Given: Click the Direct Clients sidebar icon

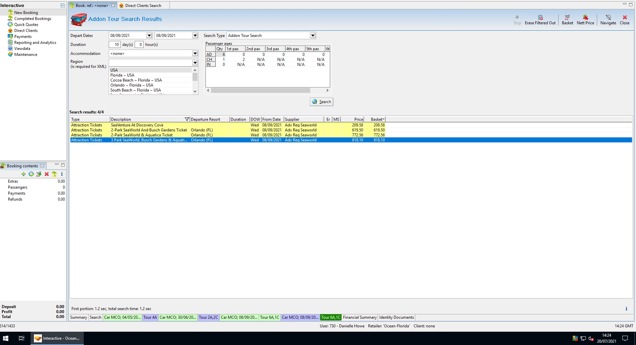Looking at the screenshot, I should tap(10, 31).
